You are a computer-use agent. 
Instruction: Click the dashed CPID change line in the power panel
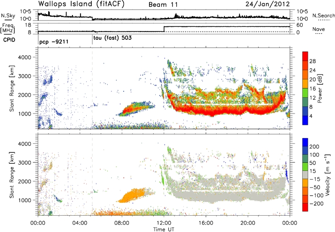92,88
